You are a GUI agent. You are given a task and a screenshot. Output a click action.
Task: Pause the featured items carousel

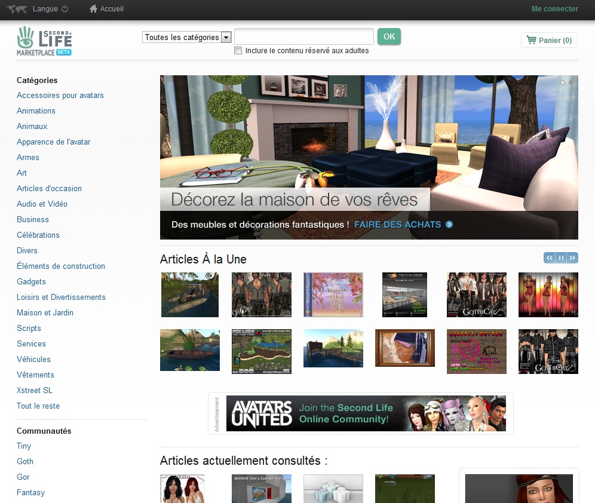561,258
